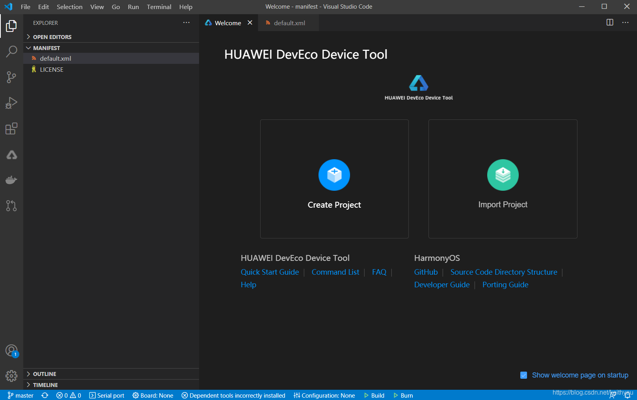
Task: Expand the Open Editors section
Action: 111,37
